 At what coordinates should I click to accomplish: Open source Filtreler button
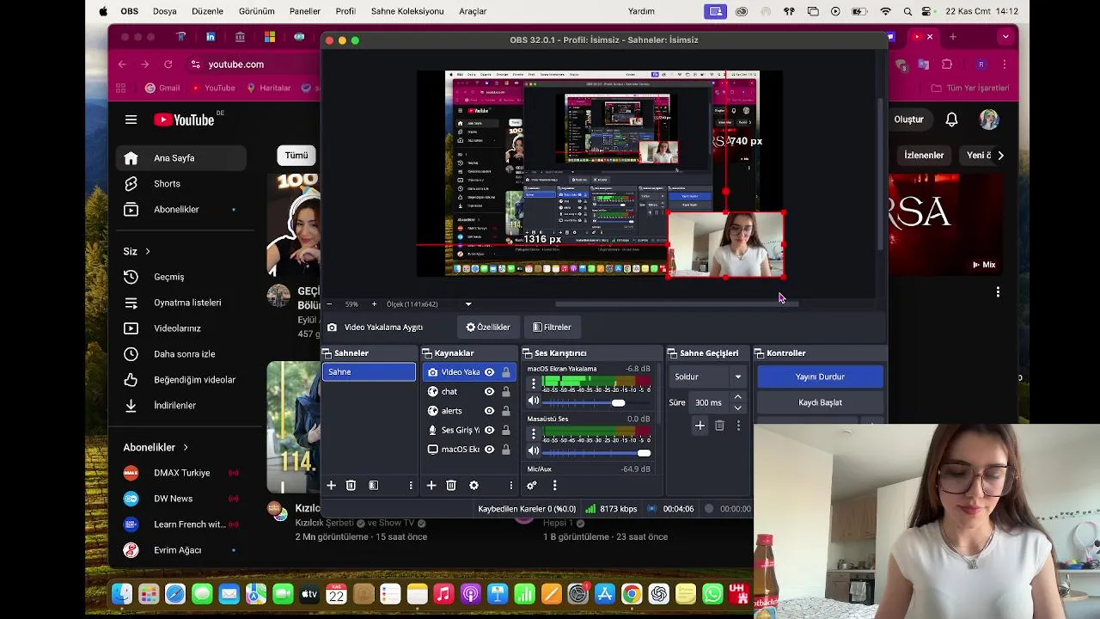(x=552, y=327)
